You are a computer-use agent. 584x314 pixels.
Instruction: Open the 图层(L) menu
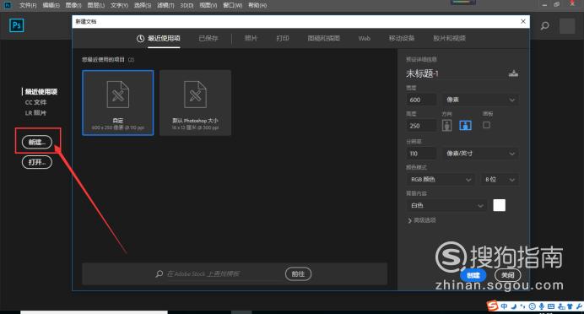95,5
